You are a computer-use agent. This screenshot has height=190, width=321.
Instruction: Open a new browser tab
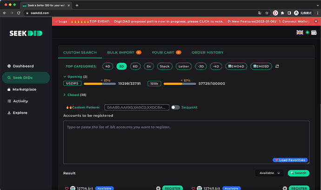pos(77,5)
